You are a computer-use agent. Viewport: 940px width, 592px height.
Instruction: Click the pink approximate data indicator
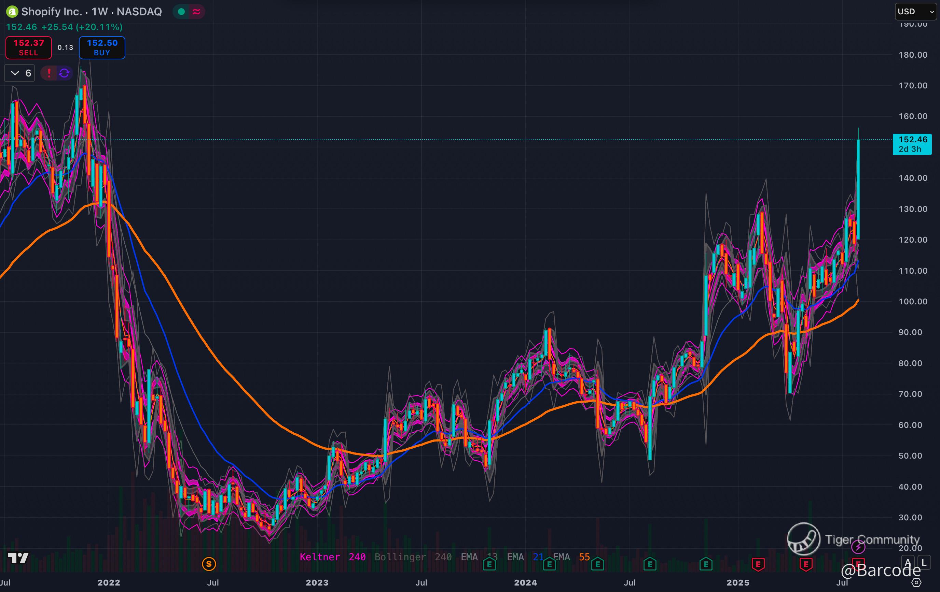coord(196,12)
